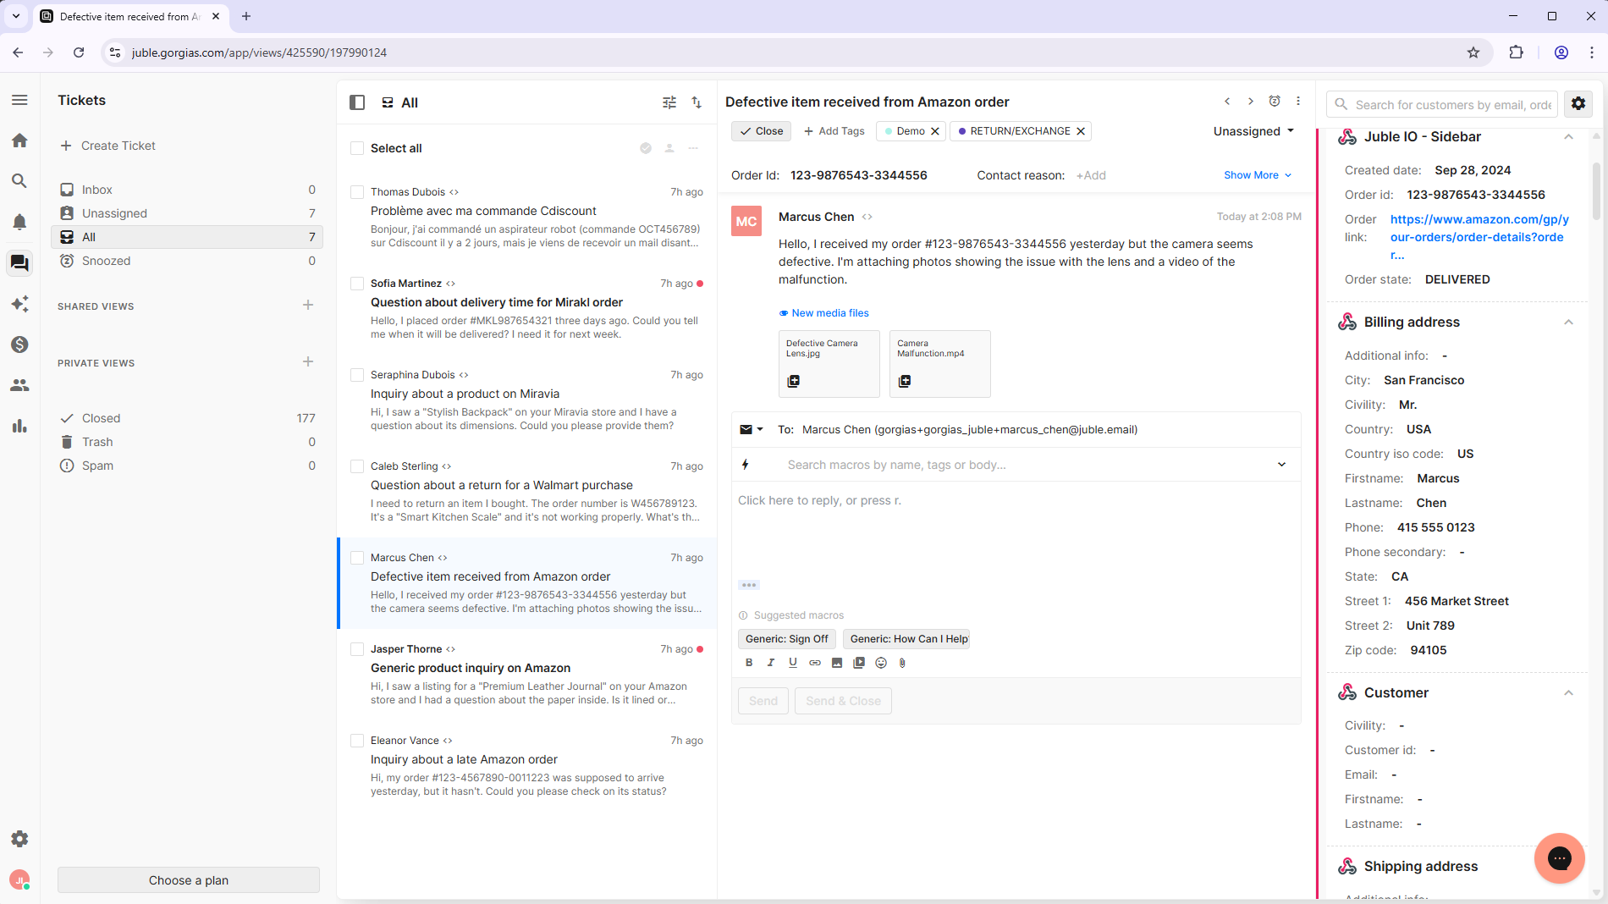Open sidebar widget settings gear

(1578, 103)
